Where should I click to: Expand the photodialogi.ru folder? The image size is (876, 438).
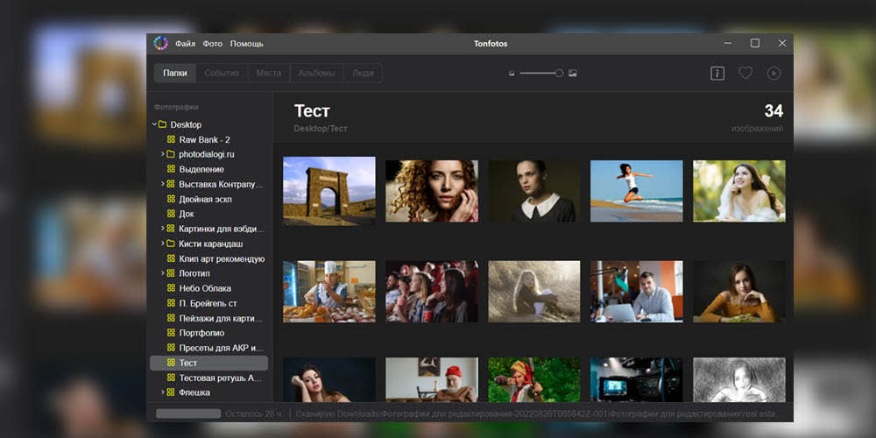click(x=163, y=154)
